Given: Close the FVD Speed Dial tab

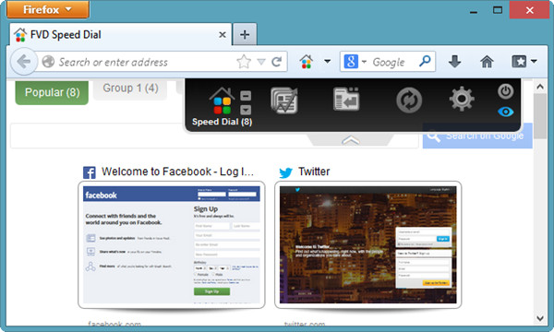Looking at the screenshot, I should [x=223, y=34].
